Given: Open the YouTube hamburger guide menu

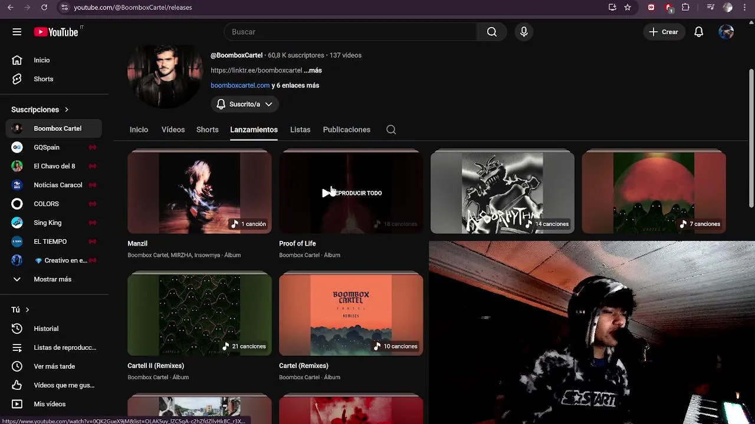Looking at the screenshot, I should coord(17,32).
